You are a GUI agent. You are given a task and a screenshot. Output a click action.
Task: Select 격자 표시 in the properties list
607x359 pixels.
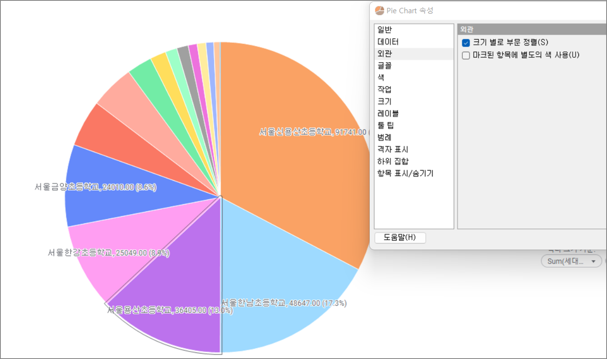tap(414, 149)
